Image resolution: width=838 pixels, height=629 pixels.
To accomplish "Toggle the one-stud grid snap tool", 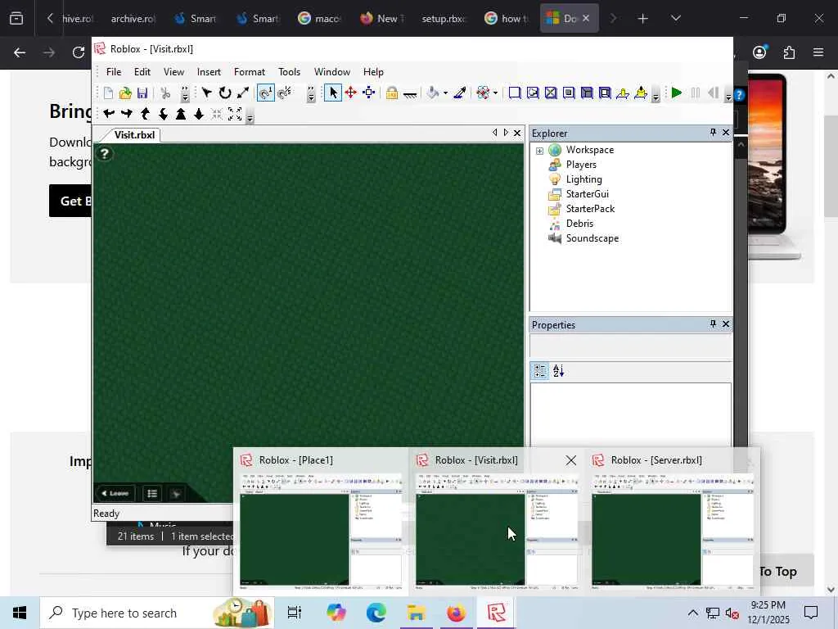I will pos(266,93).
